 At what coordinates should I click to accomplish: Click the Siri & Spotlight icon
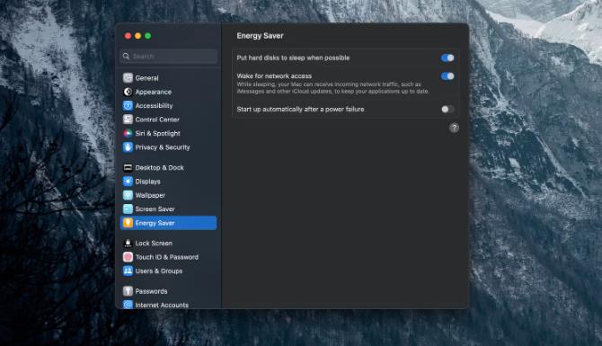128,133
